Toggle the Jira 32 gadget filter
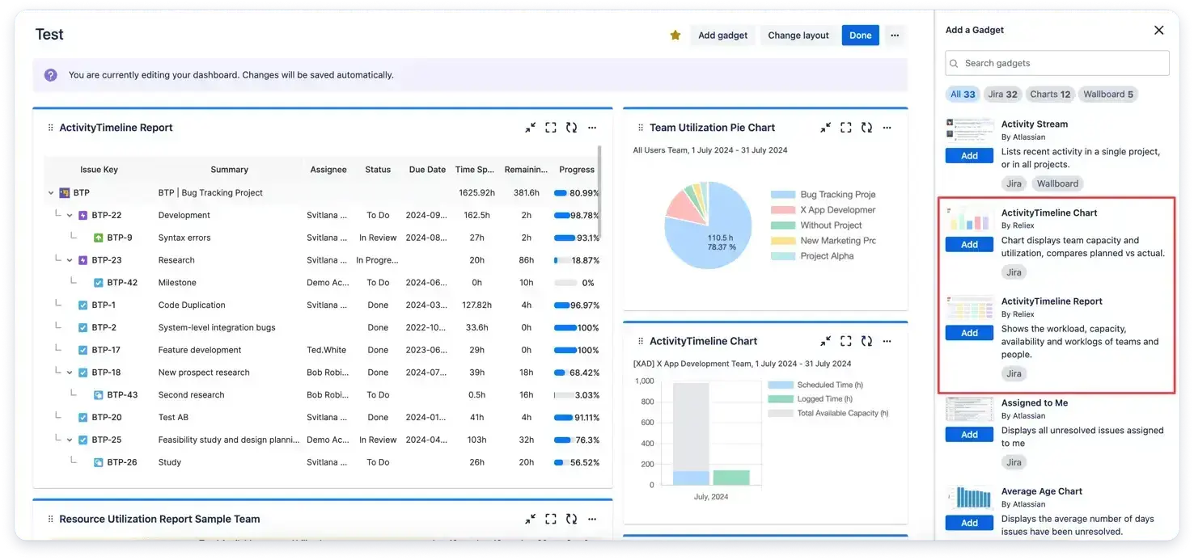The width and height of the screenshot is (1194, 560). [1002, 94]
